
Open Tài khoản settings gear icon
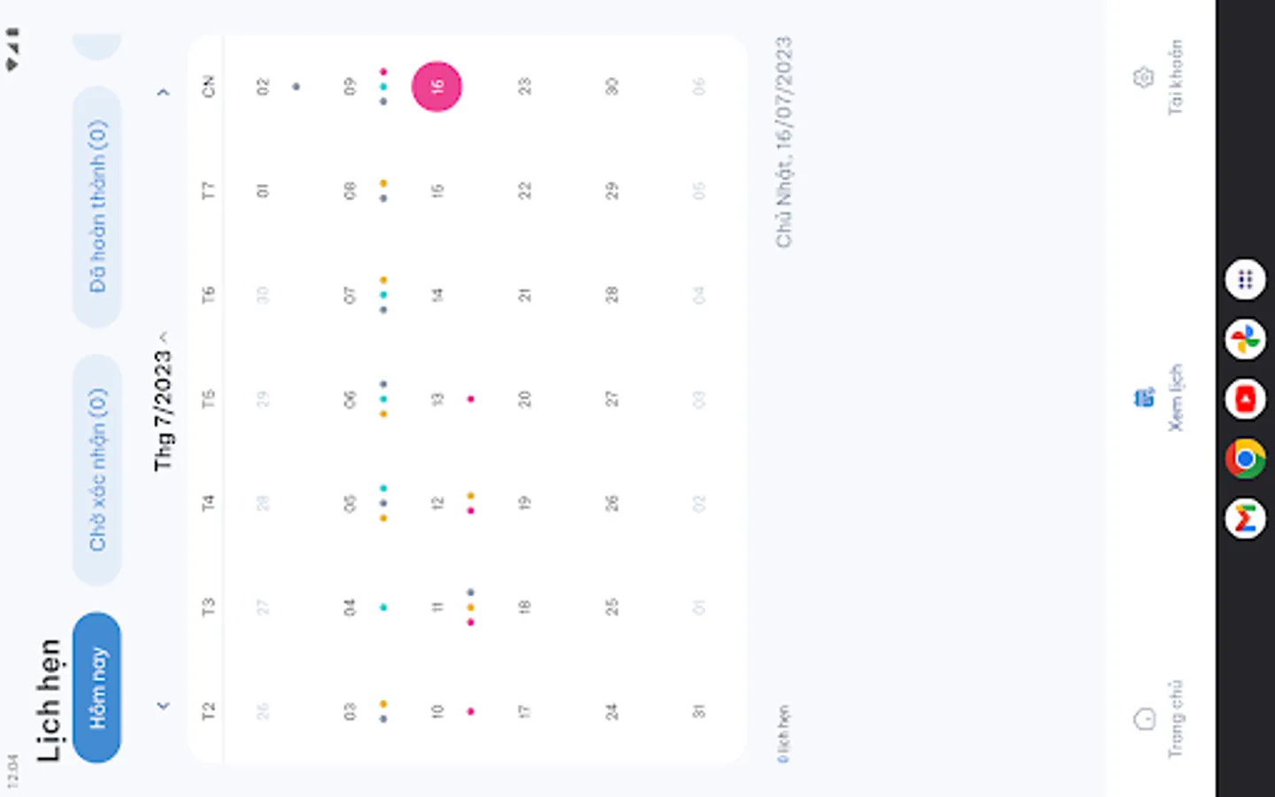[1144, 78]
